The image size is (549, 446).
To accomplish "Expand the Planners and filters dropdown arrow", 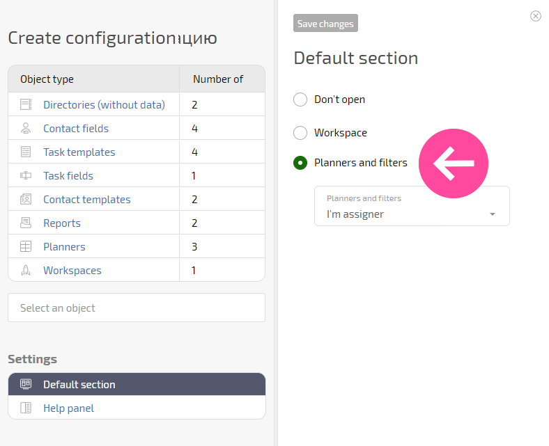I will coord(493,214).
